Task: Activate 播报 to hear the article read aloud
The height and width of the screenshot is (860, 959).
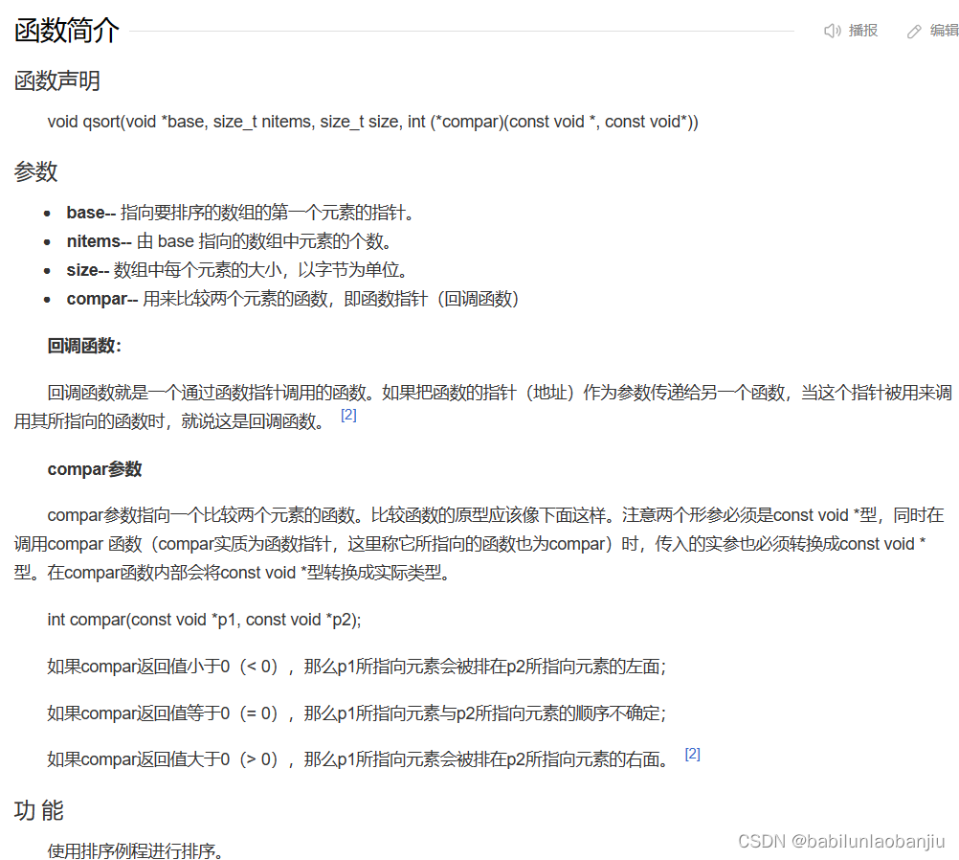Action: tap(862, 30)
